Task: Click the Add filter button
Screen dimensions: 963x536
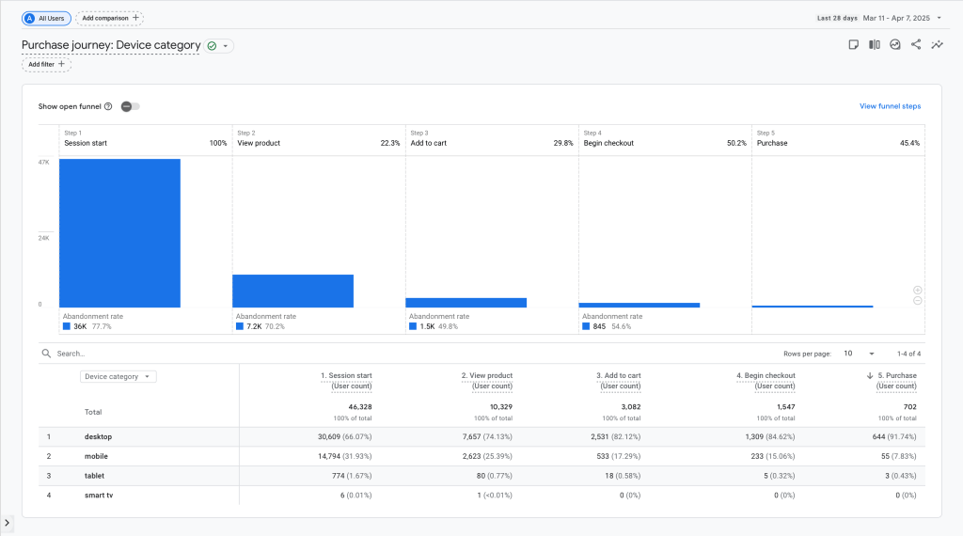Action: [46, 64]
